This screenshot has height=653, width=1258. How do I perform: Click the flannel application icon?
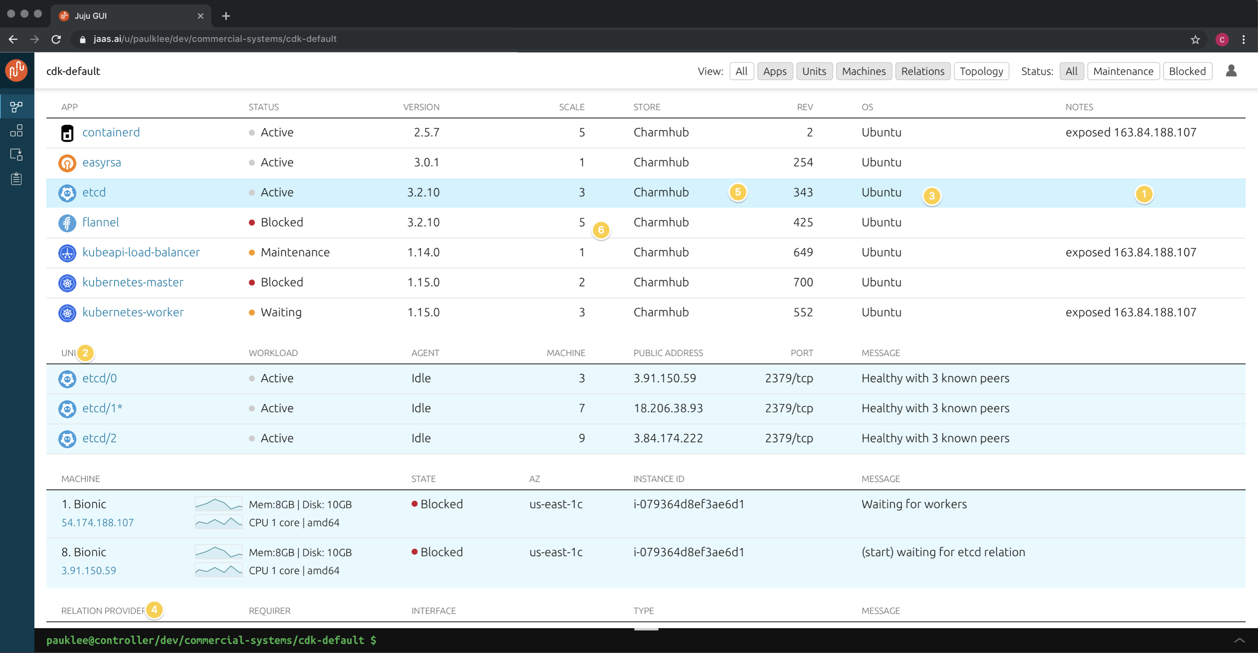coord(67,223)
